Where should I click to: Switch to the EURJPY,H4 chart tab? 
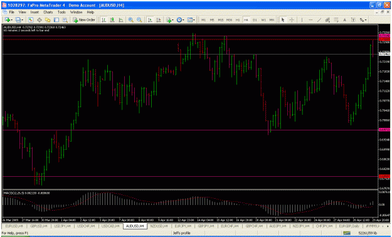(x=183, y=226)
